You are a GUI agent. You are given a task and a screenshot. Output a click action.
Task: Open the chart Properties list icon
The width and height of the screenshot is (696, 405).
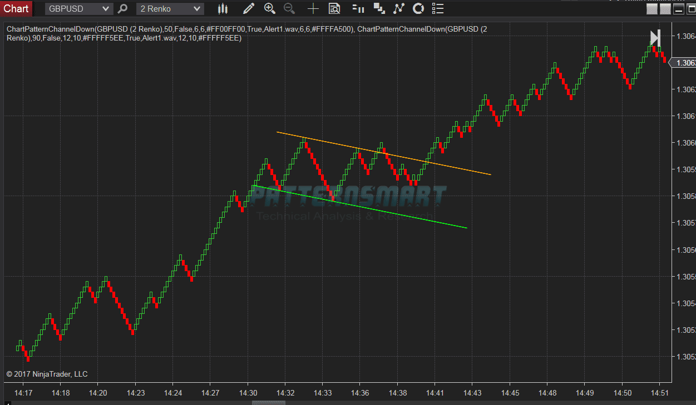(x=438, y=8)
